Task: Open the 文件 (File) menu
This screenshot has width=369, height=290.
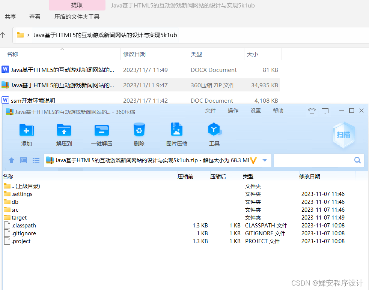Action: click(x=211, y=111)
